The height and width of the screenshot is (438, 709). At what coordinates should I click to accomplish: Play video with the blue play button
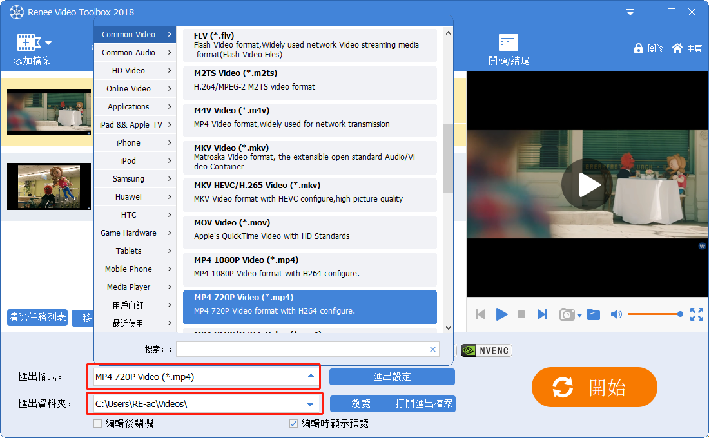[501, 314]
